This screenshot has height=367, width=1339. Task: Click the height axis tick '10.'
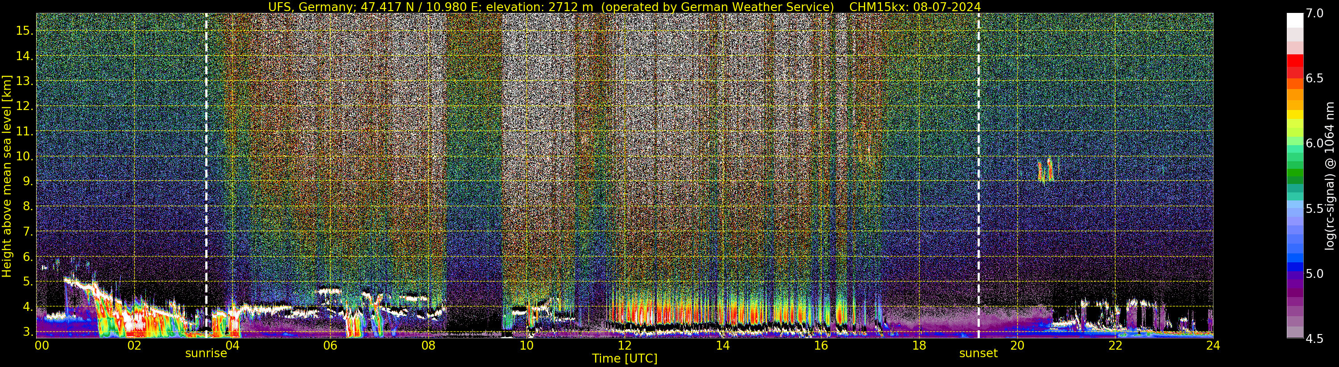[25, 156]
